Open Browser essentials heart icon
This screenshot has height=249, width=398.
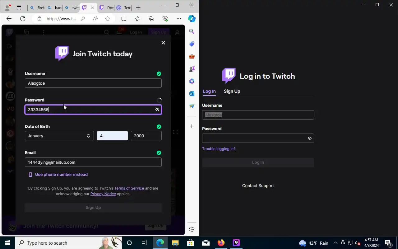pos(165,19)
